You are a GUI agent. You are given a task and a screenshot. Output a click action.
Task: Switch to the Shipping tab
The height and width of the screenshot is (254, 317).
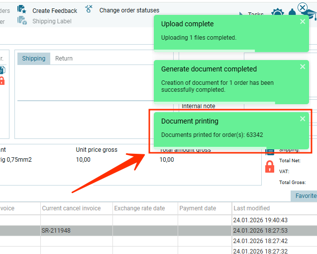tap(34, 59)
